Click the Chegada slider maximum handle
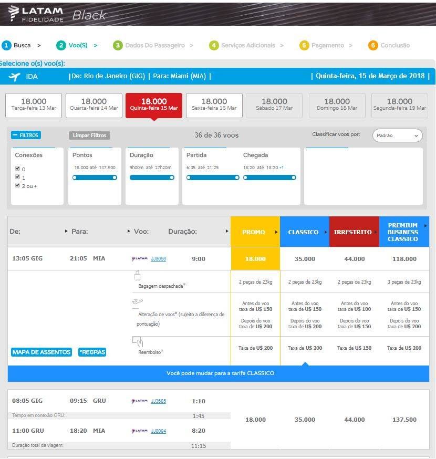Screen dimensions: 436x459 [x=294, y=178]
